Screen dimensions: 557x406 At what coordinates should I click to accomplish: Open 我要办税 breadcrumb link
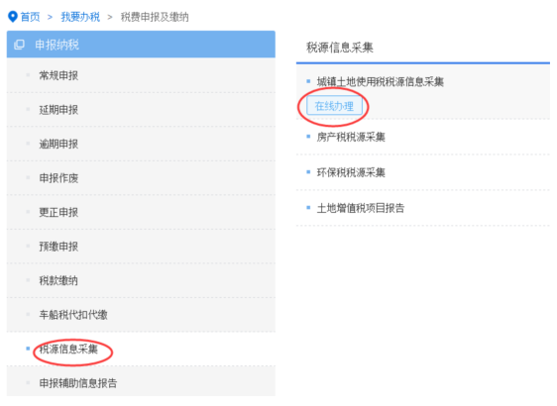(80, 17)
